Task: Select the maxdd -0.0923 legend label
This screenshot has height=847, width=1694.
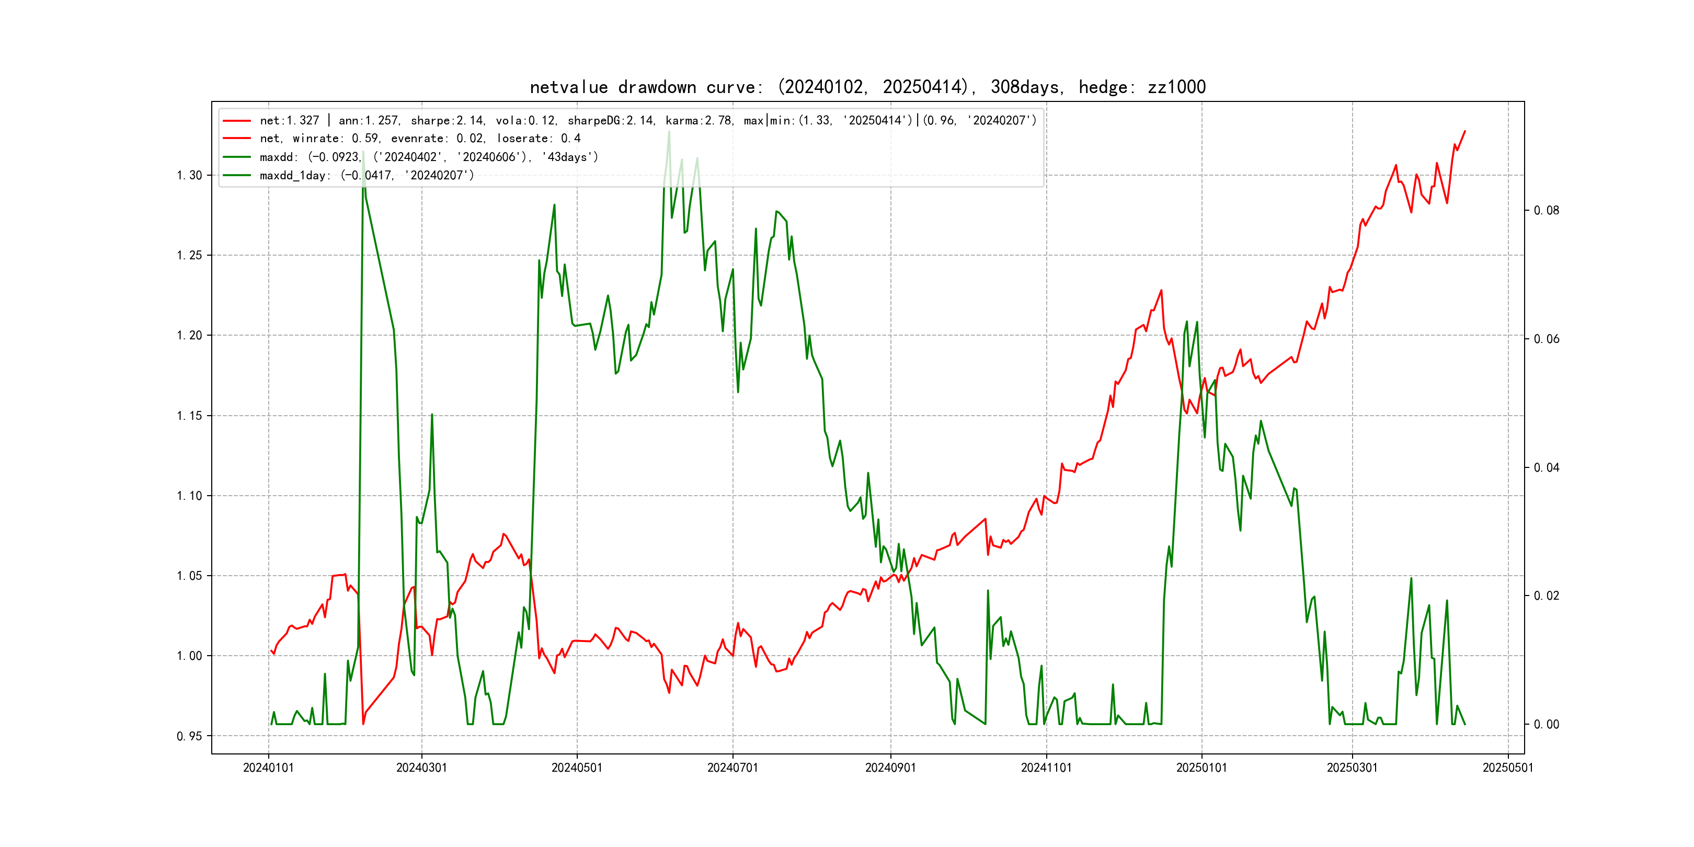Action: click(429, 157)
